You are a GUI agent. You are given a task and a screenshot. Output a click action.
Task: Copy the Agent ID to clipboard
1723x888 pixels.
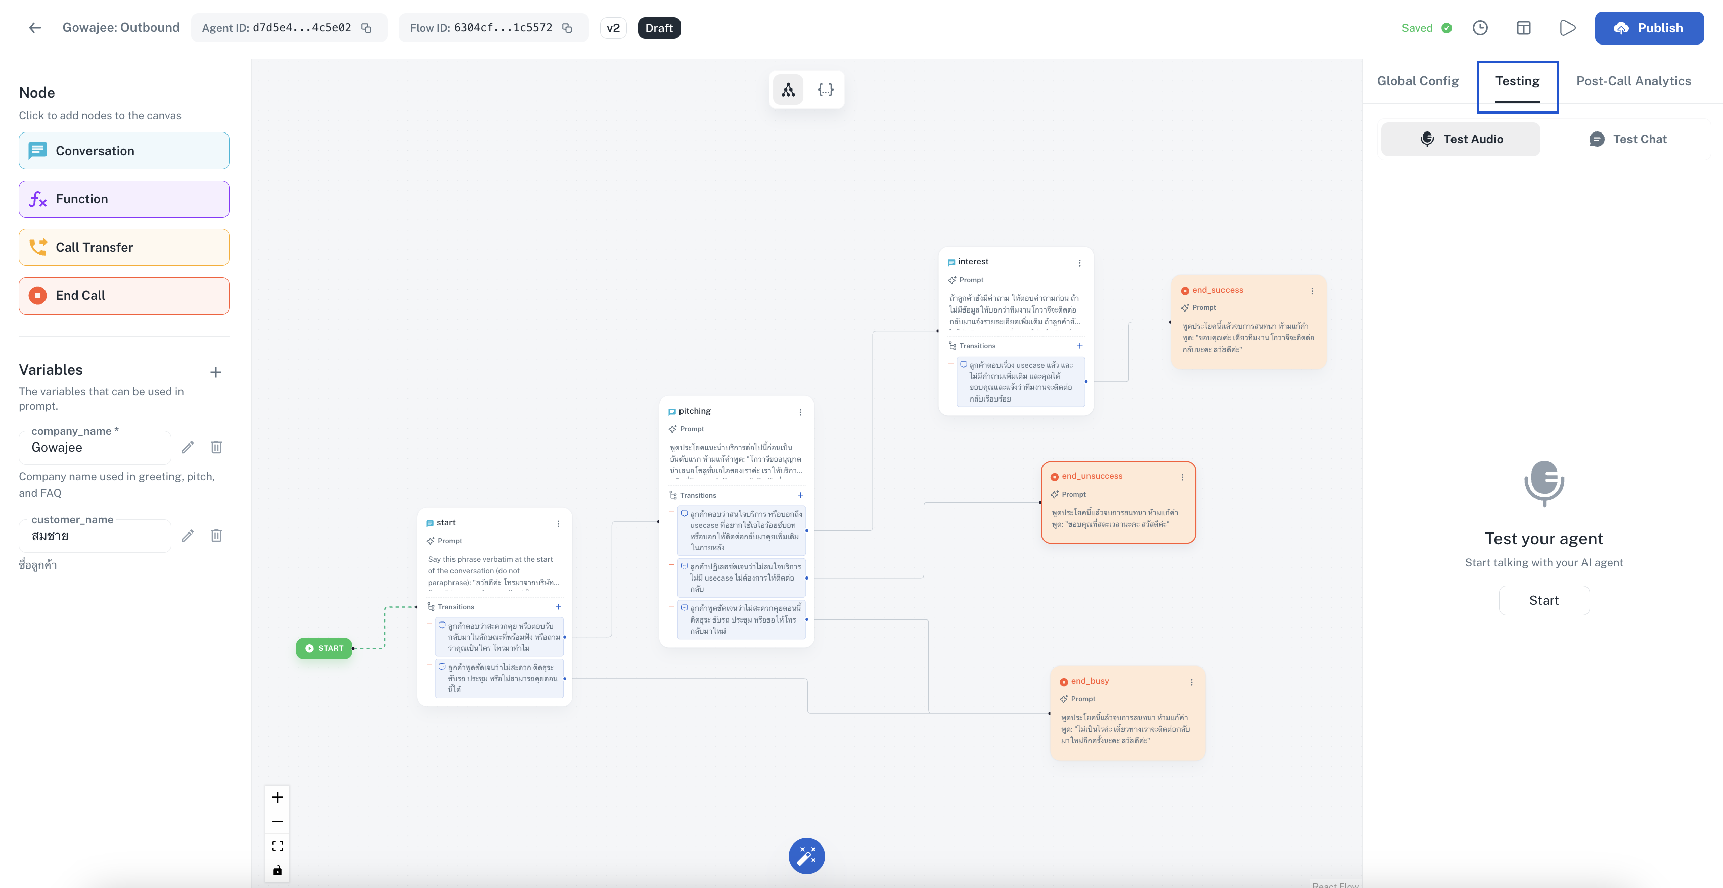[367, 28]
